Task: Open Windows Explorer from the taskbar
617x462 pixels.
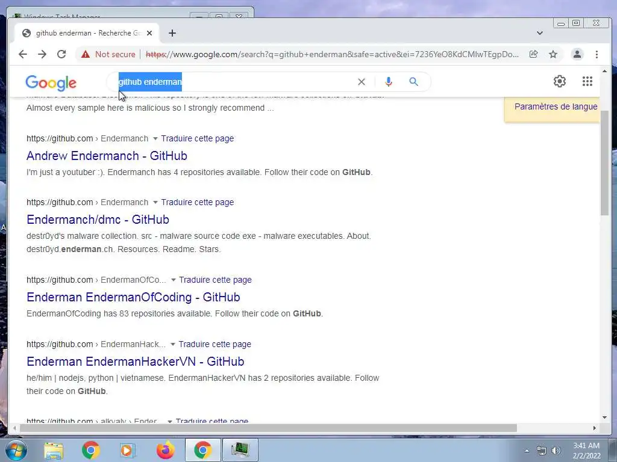Action: 54,450
